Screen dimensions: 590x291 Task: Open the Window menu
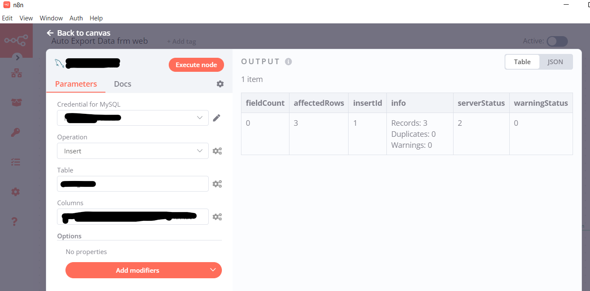click(x=51, y=18)
